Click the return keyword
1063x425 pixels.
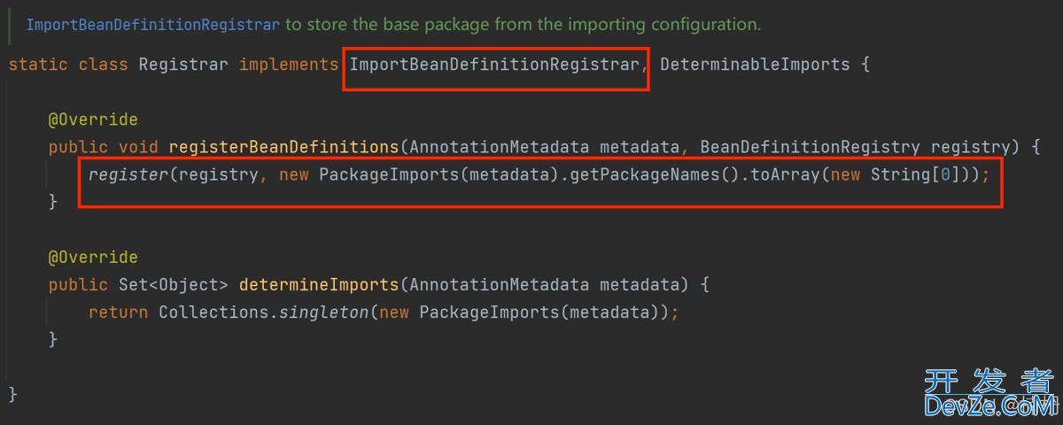(x=118, y=313)
